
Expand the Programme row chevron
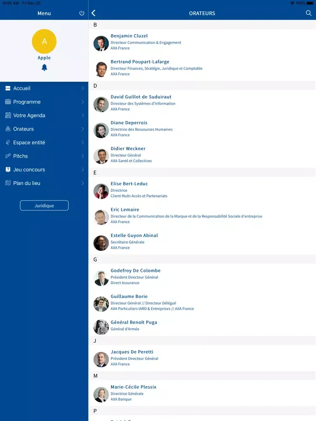tap(83, 102)
